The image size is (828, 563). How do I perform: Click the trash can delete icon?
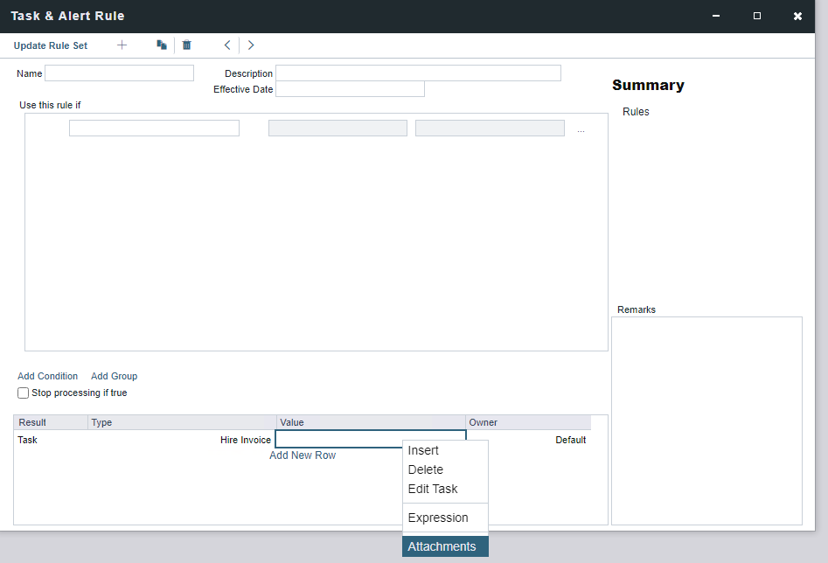(x=186, y=45)
